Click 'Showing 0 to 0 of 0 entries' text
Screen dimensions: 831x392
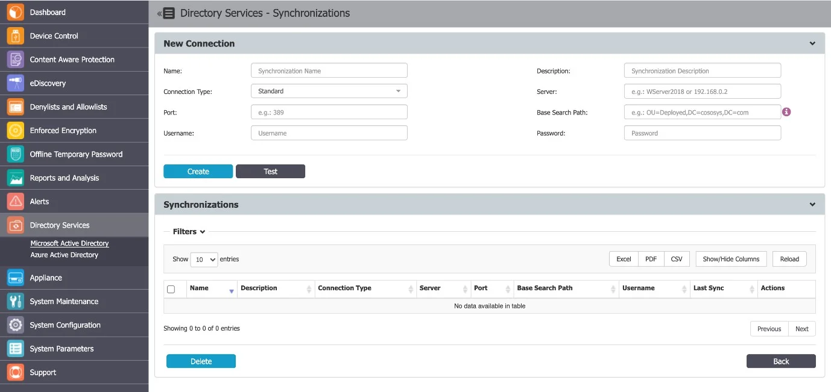tap(201, 328)
